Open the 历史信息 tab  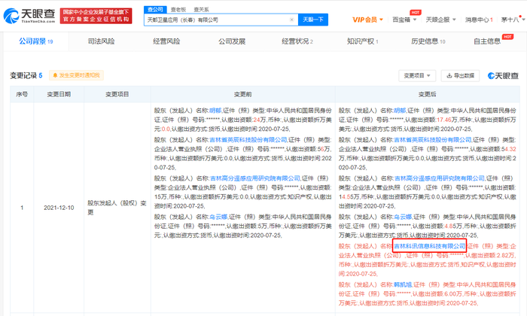(x=428, y=41)
